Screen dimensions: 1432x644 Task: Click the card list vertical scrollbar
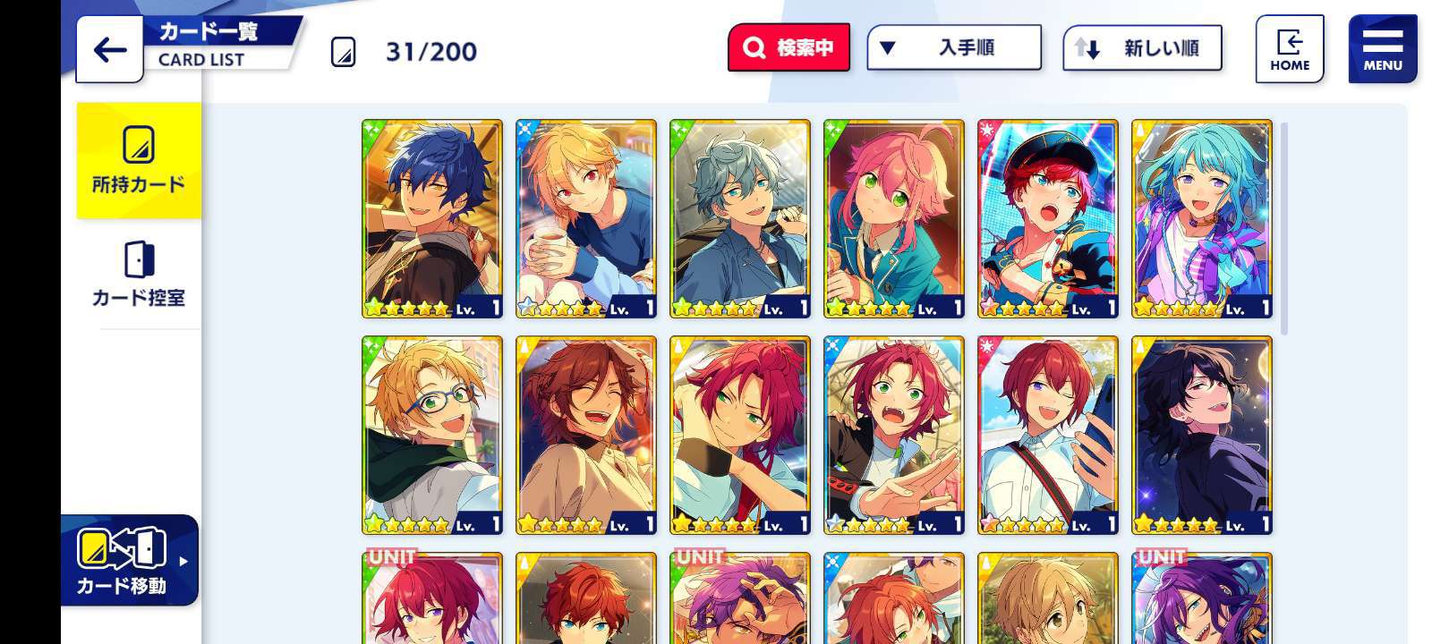1284,228
